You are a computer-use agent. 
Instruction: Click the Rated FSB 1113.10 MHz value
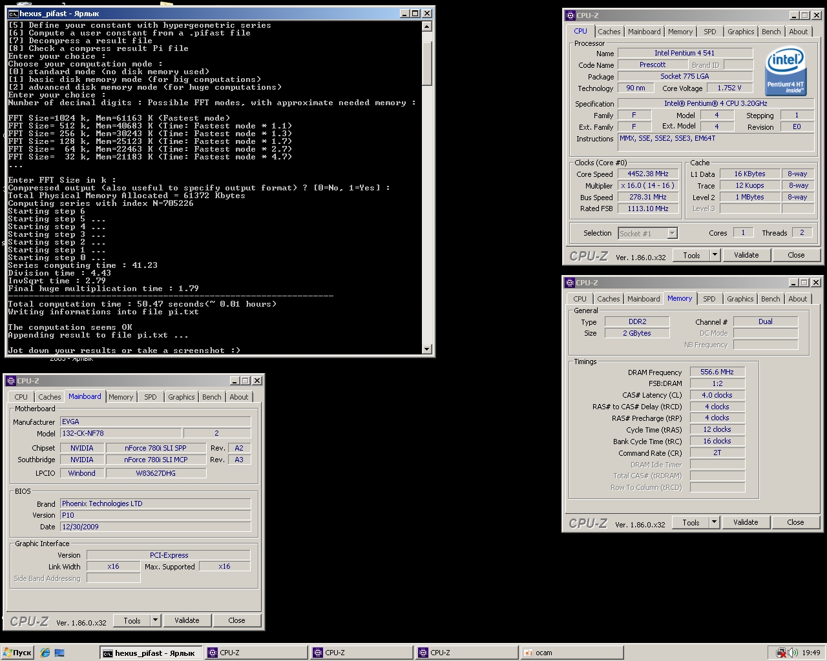tap(648, 208)
